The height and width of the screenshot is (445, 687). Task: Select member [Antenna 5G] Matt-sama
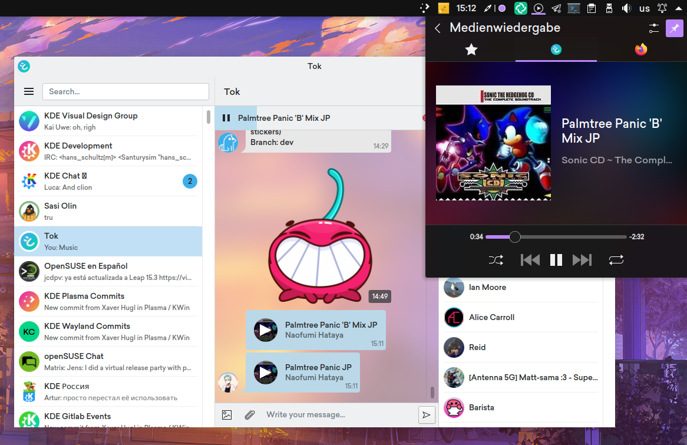tap(520, 377)
